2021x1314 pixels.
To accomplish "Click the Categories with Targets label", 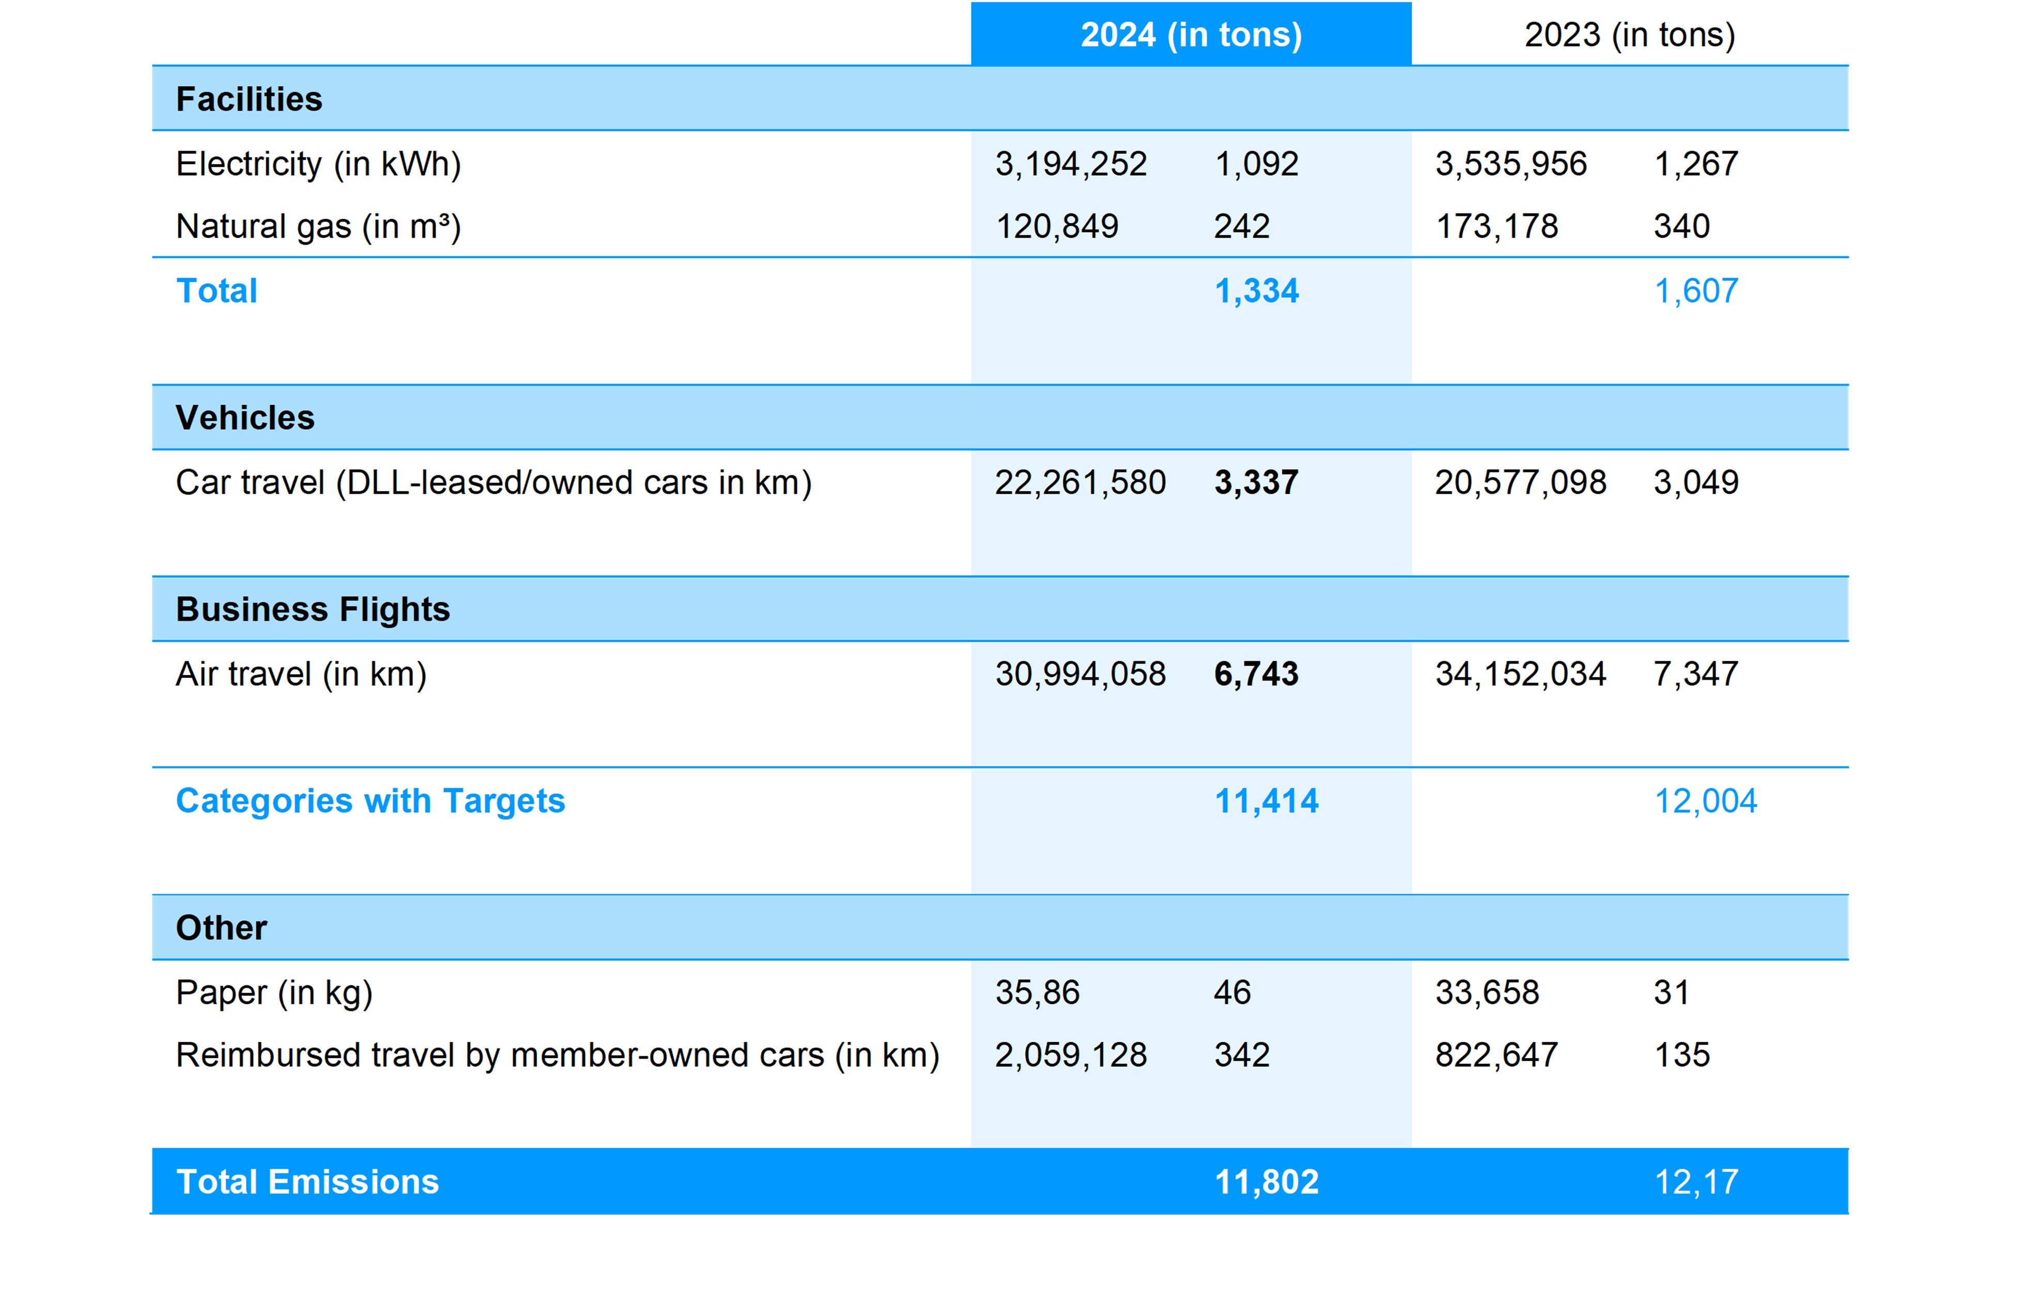I will (x=370, y=801).
